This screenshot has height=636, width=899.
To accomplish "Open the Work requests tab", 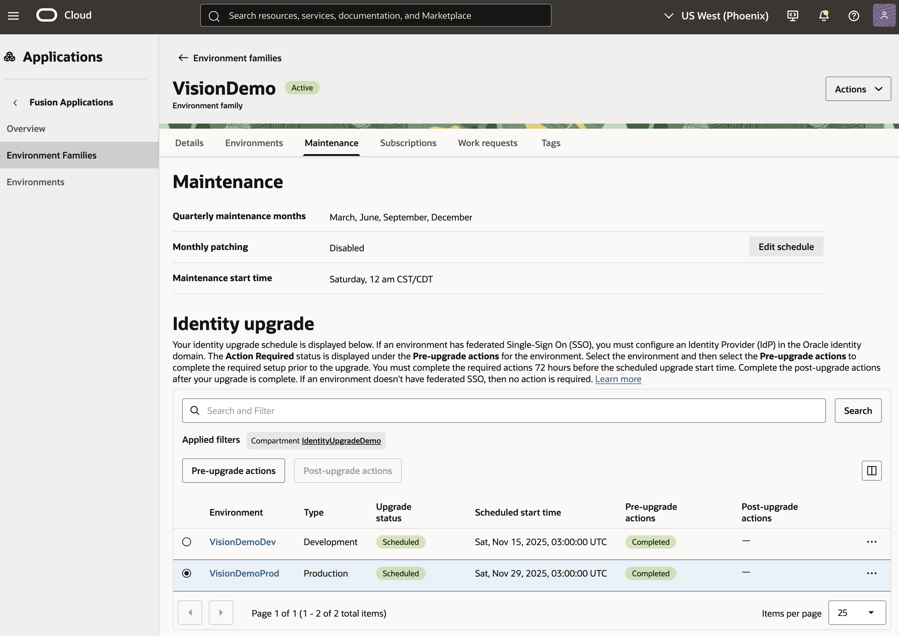I will (488, 143).
